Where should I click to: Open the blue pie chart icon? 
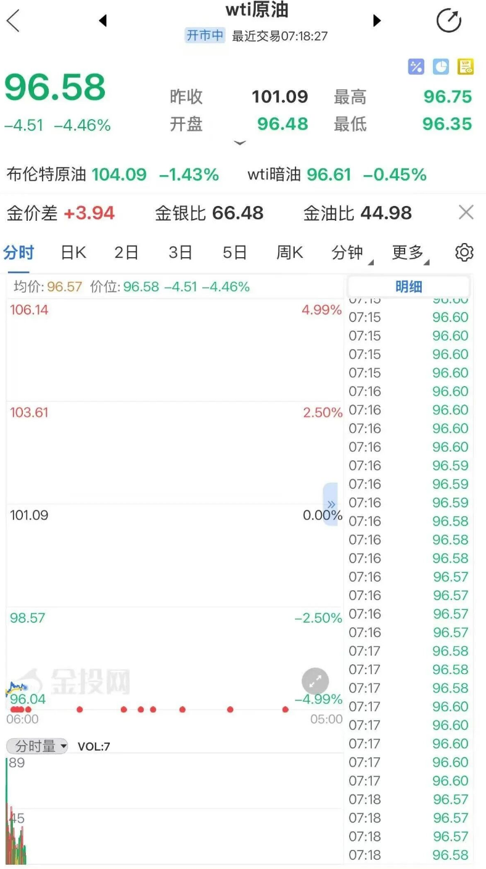click(440, 67)
